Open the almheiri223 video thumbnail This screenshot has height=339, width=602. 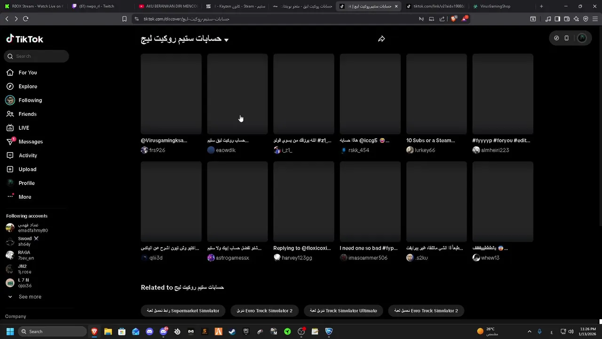coord(503,94)
